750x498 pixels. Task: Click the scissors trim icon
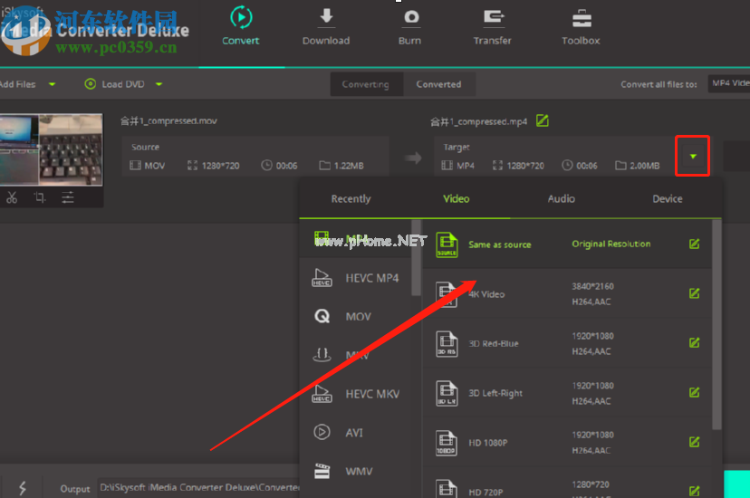12,197
